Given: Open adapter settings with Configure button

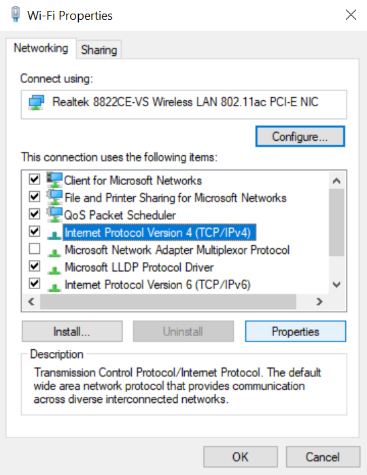Looking at the screenshot, I should [x=300, y=137].
